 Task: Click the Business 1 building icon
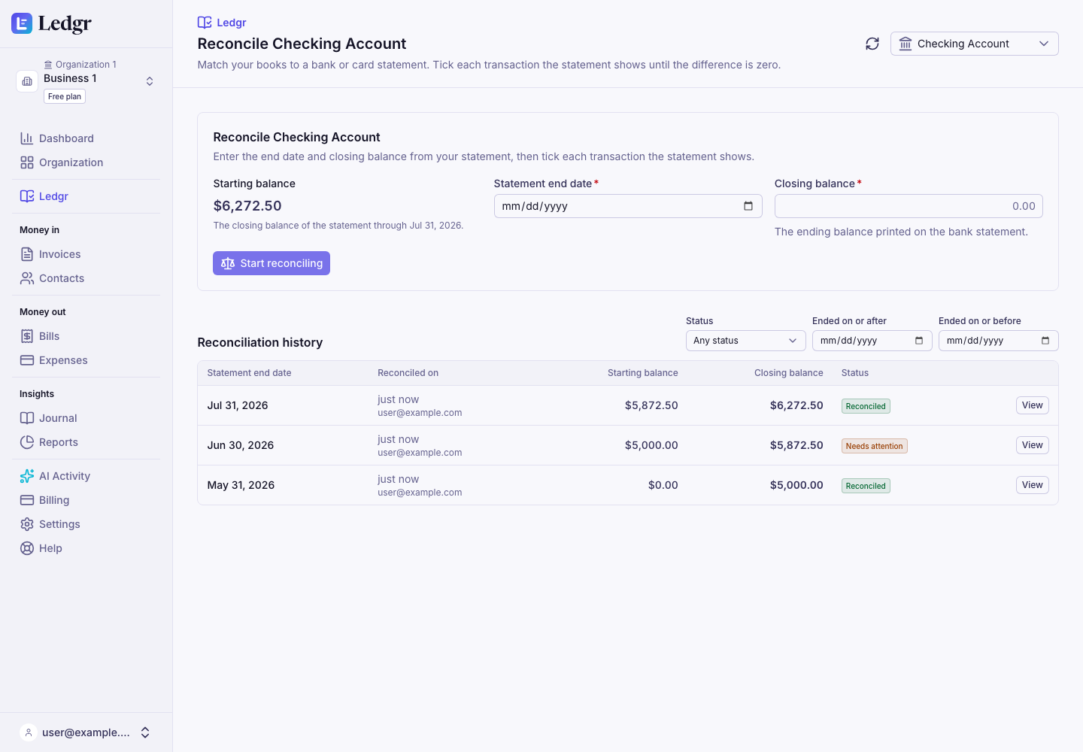click(x=27, y=81)
